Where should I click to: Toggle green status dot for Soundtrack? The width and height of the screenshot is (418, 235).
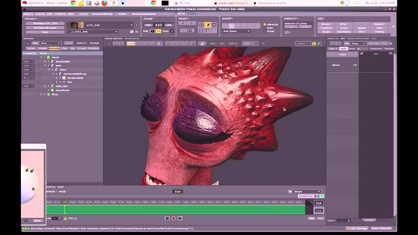tap(52, 90)
